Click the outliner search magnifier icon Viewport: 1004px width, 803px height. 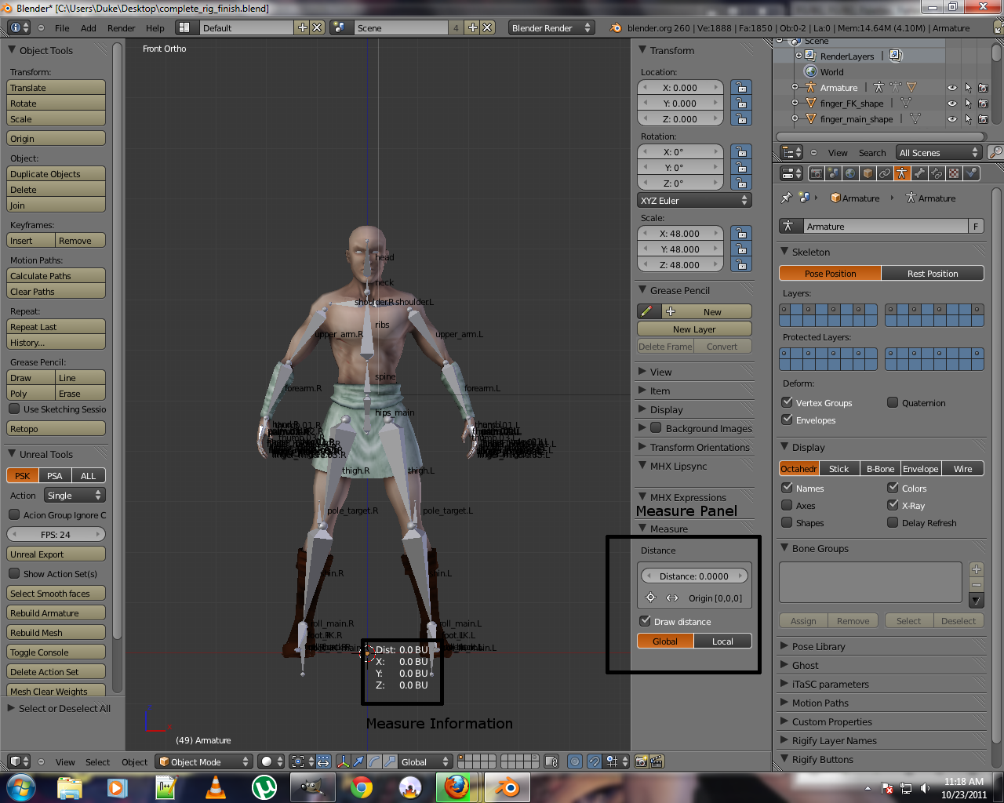(x=995, y=152)
